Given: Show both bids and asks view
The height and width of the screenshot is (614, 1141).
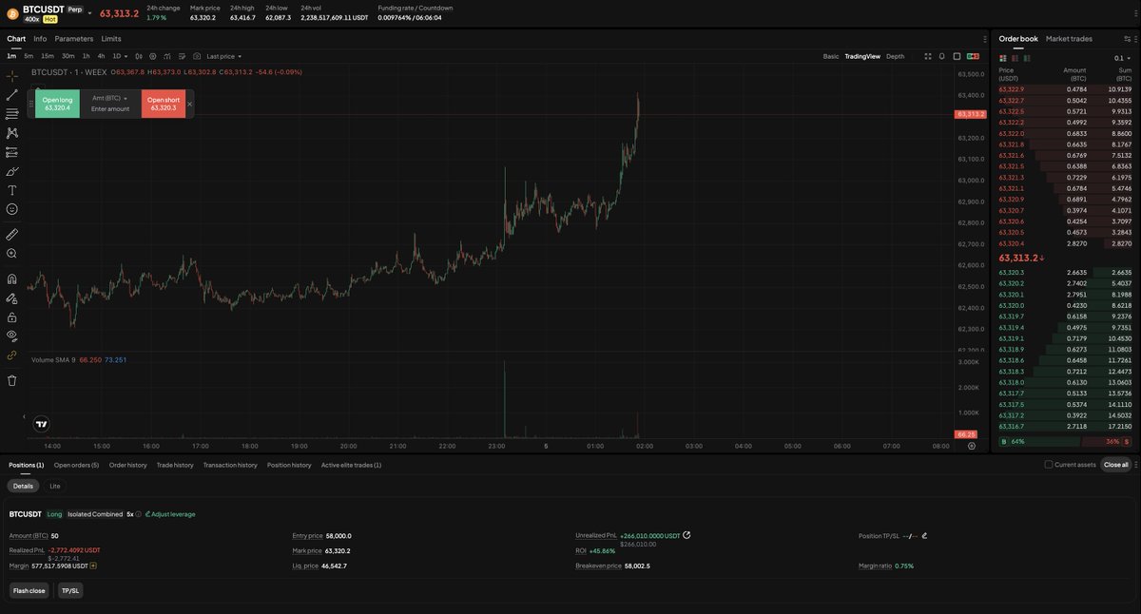Looking at the screenshot, I should [1003, 58].
